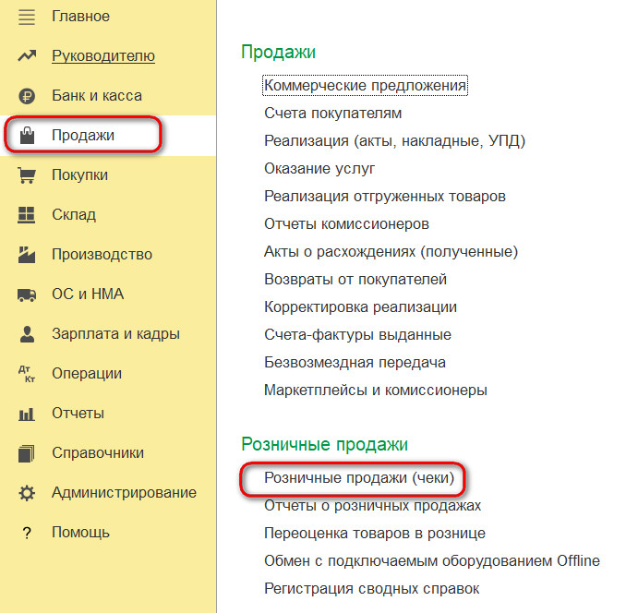Click the shopping bag icon for Продажи

tap(27, 136)
